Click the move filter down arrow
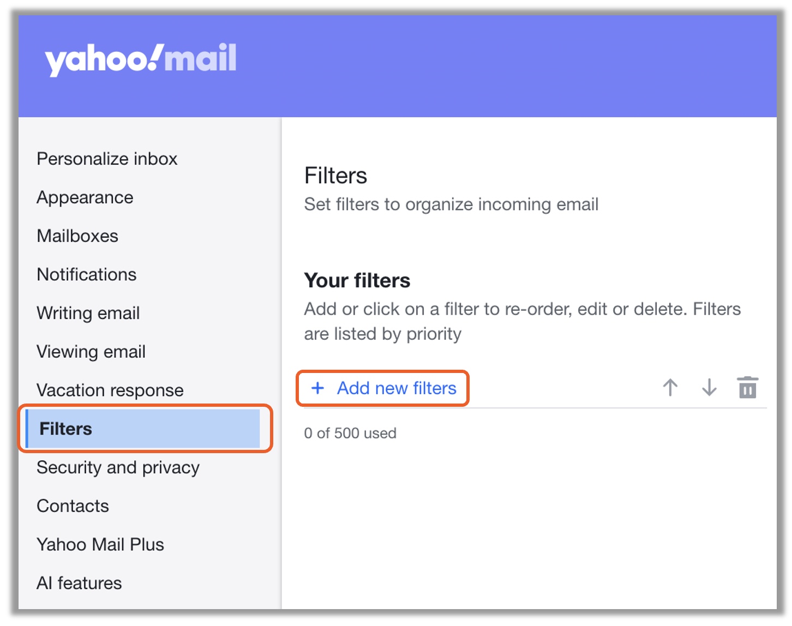The image size is (792, 626). (709, 388)
